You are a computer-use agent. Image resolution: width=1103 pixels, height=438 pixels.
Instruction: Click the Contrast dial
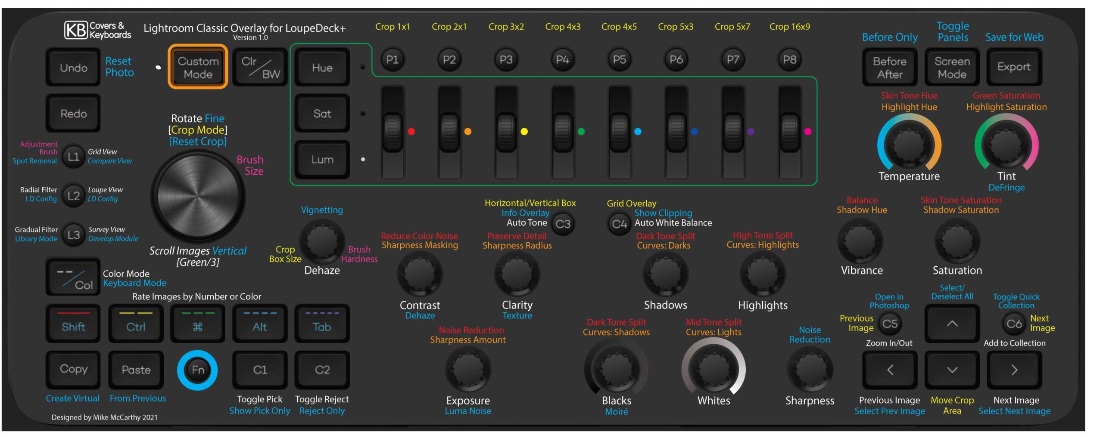click(420, 274)
